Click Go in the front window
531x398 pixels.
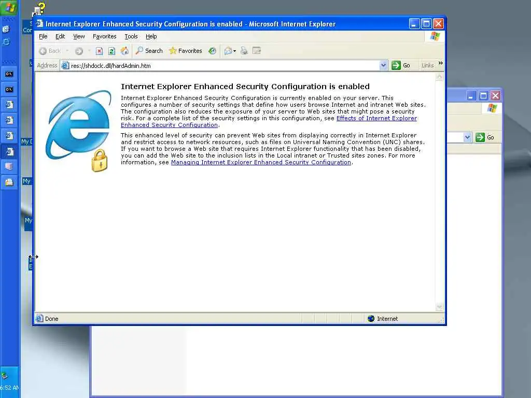coord(401,65)
